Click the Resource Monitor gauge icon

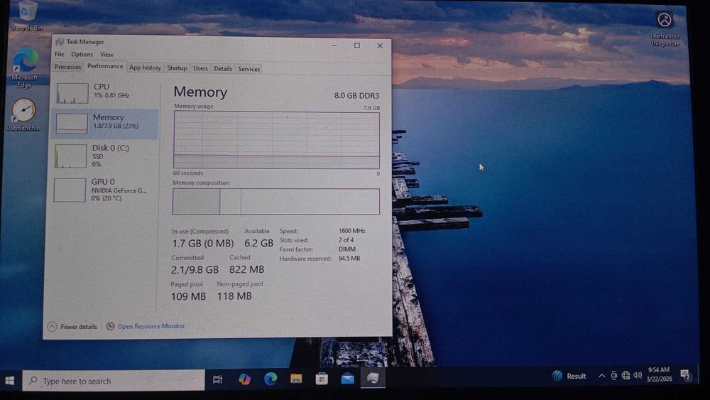point(110,326)
